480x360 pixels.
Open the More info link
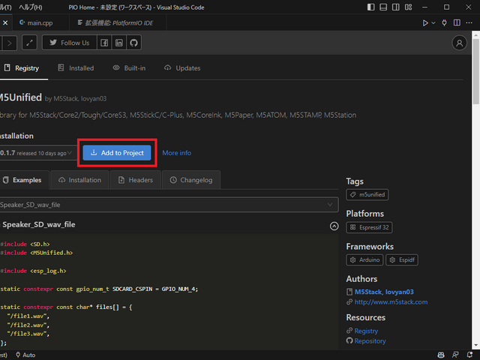point(177,153)
